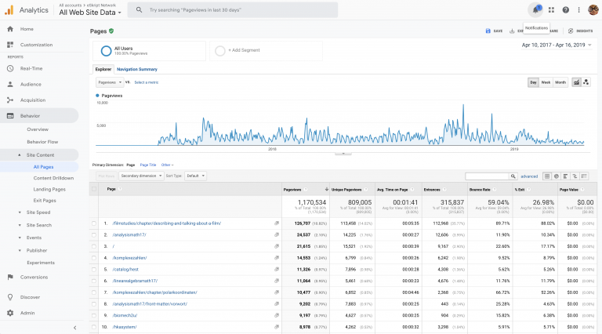Click the Discover lightbulb icon
602x334 pixels.
10,297
